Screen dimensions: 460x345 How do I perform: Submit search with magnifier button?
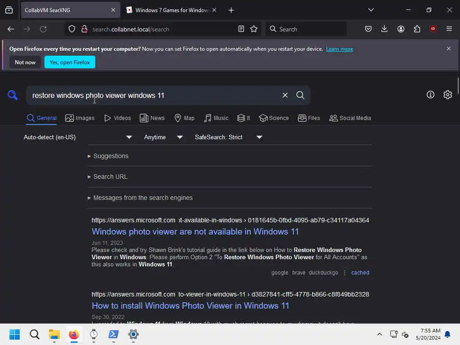(300, 95)
